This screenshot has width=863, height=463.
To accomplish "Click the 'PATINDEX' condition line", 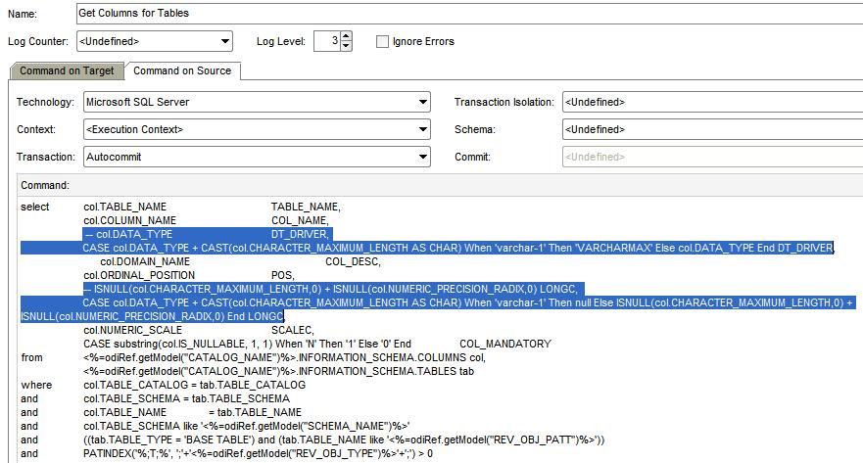I will (259, 454).
